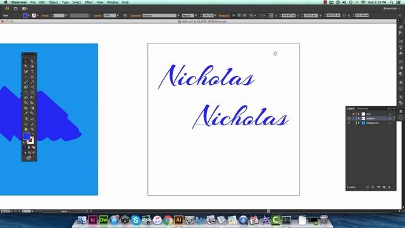Open the Window menu
Viewport: 405px width, 228px height.
tap(113, 3)
